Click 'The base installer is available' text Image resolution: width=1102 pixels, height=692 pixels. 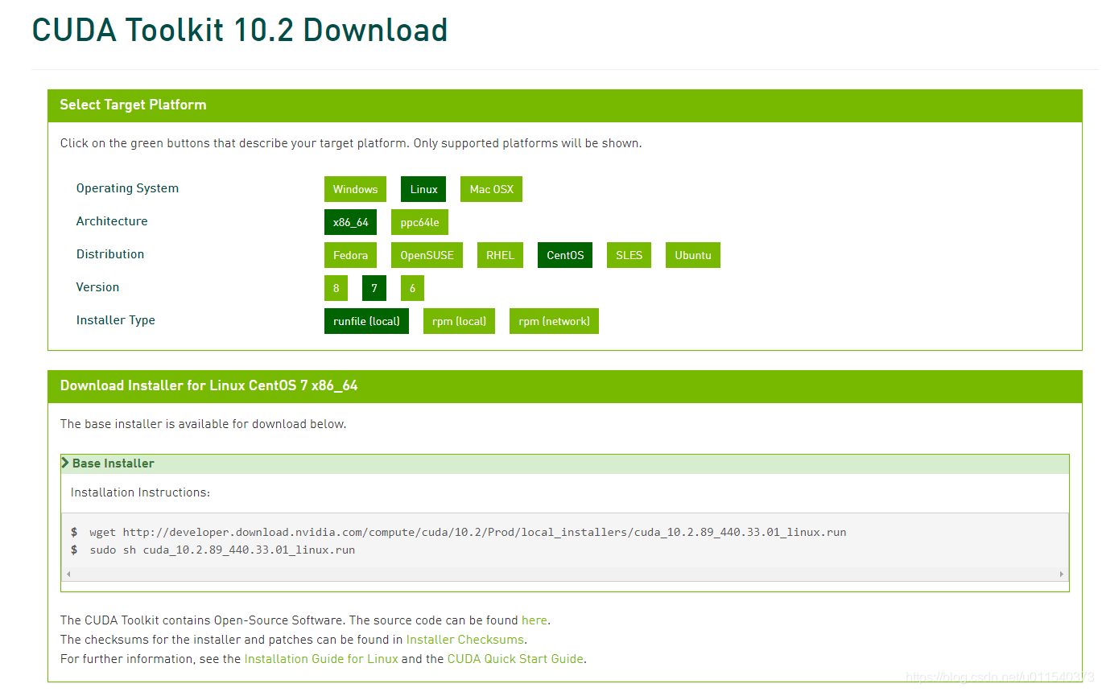click(203, 424)
